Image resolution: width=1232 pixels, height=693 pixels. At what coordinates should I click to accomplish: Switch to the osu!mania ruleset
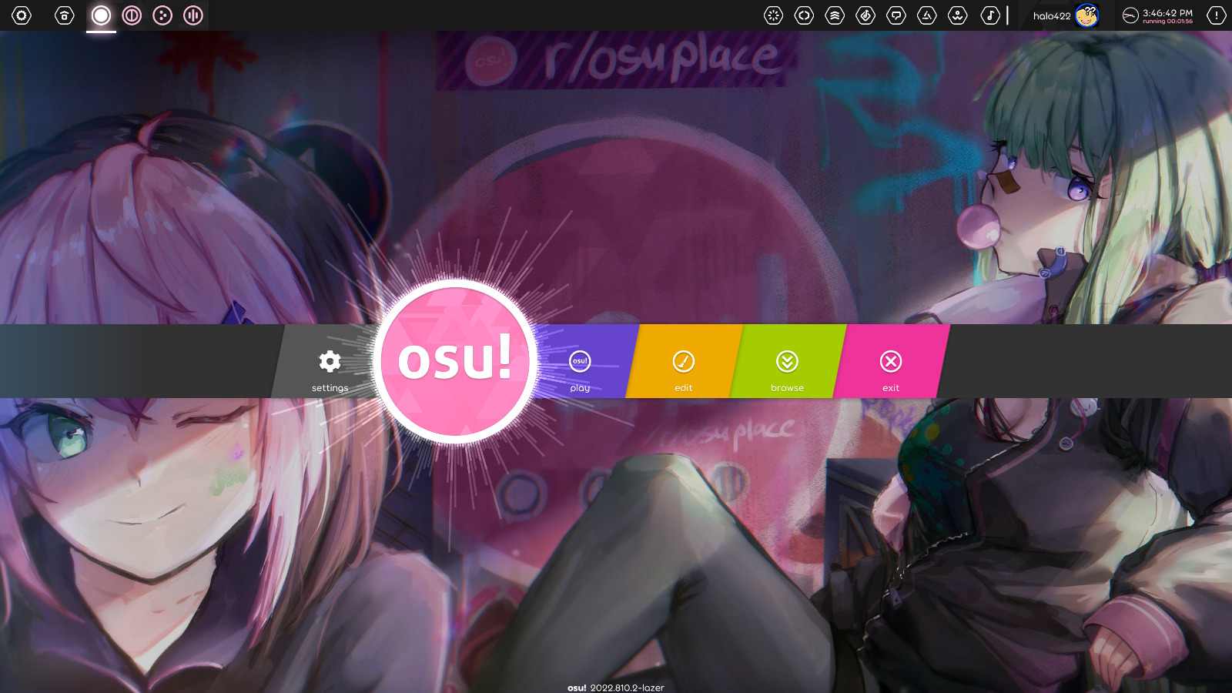click(x=192, y=15)
